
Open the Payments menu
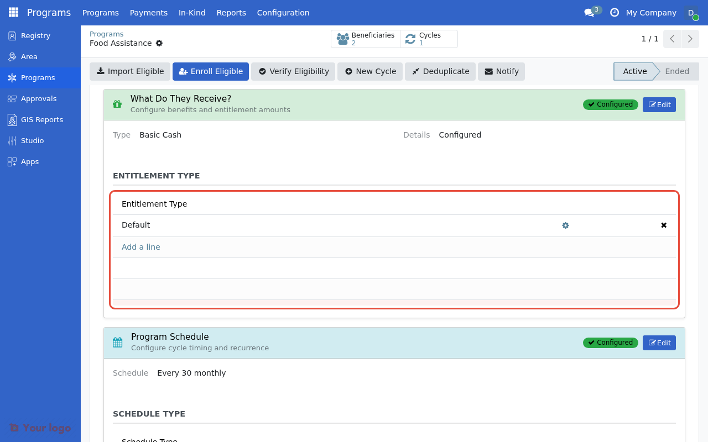click(x=148, y=13)
